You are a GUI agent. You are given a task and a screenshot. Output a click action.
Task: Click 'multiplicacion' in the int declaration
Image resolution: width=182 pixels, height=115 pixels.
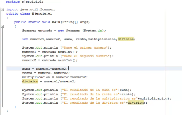pyautogui.click(x=102, y=39)
